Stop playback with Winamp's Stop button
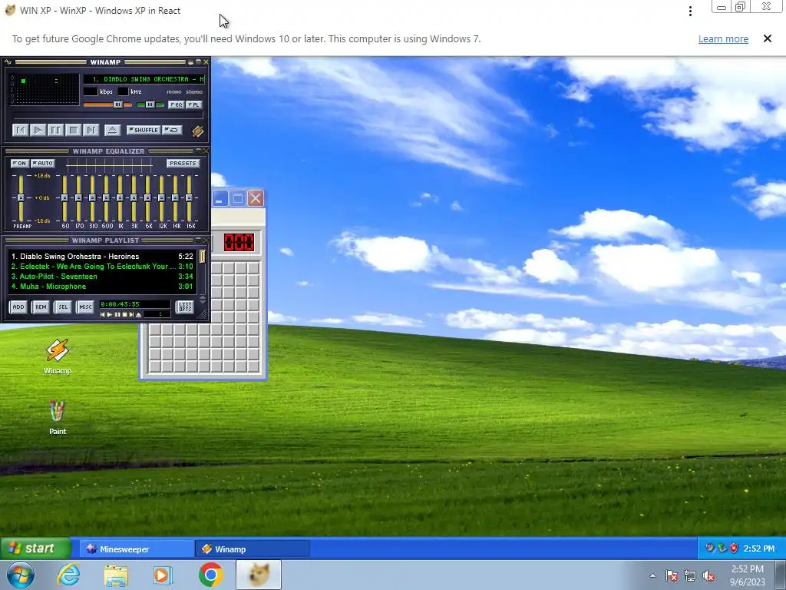This screenshot has height=590, width=786. [73, 131]
